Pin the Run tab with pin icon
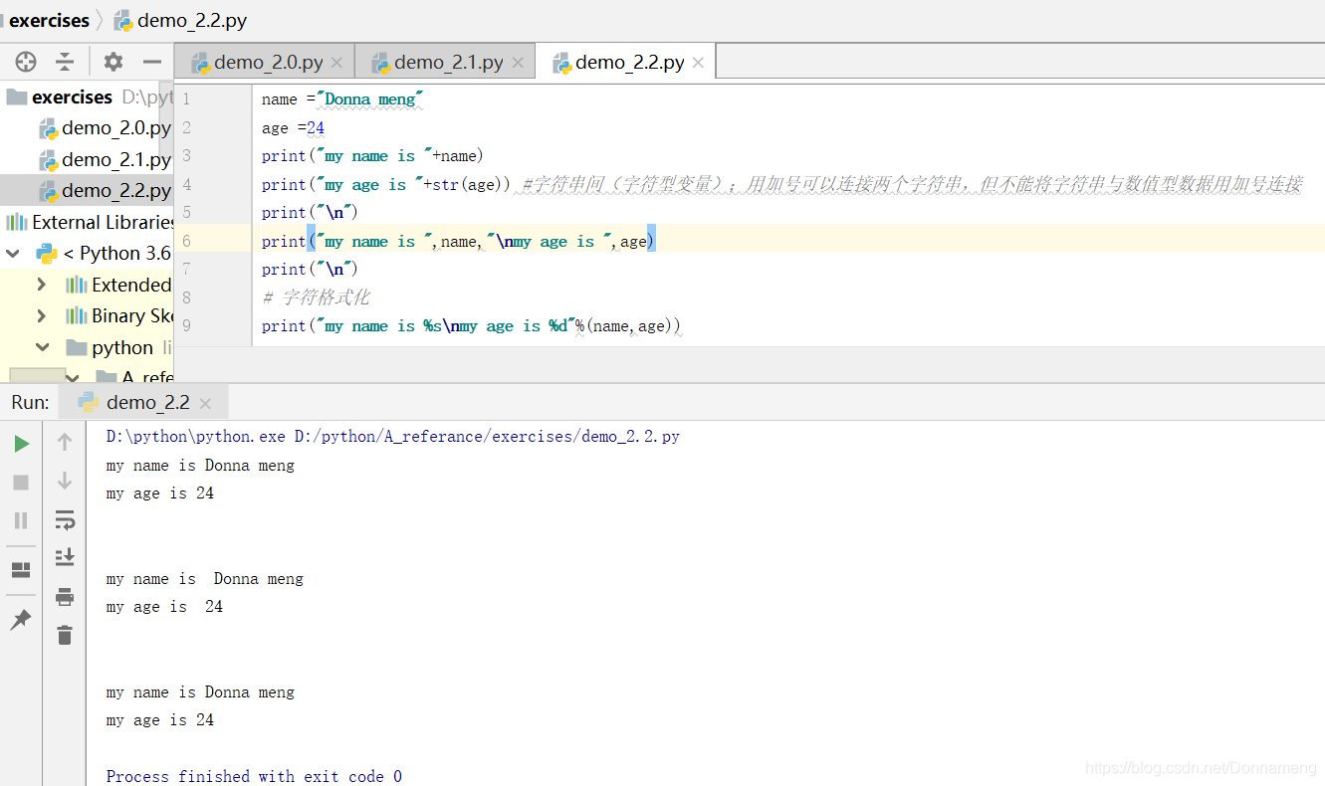The height and width of the screenshot is (786, 1325). (x=21, y=620)
